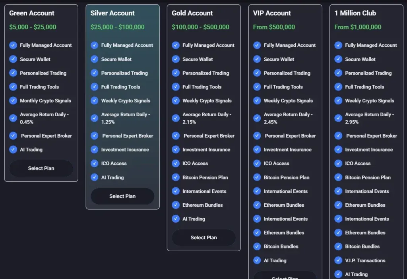
Task: Click Bitcoin Pension Plan check icon in Gold Account
Action: pos(176,177)
